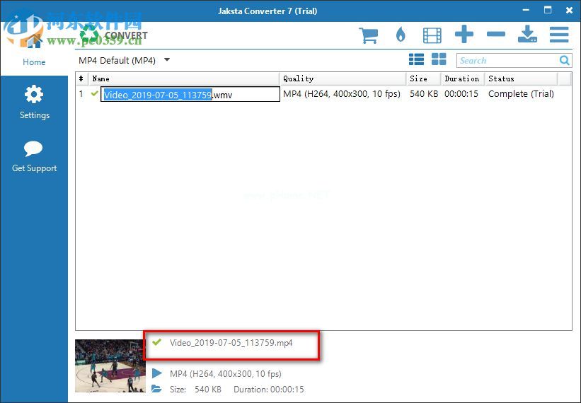
Task: Click the minus icon to remove file
Action: [x=496, y=35]
